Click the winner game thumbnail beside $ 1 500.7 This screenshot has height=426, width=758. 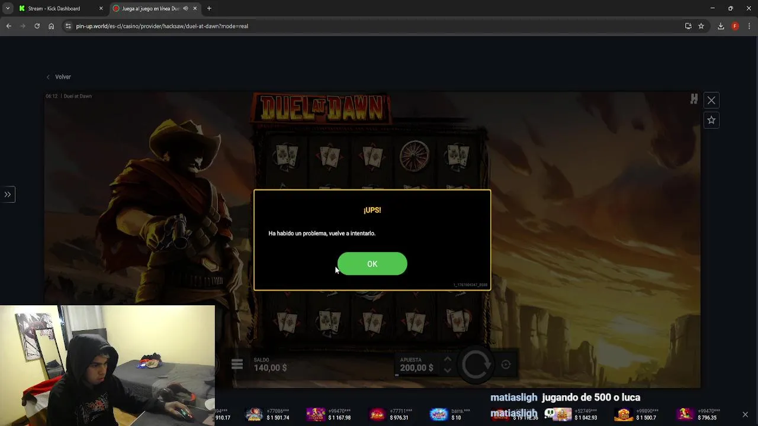(x=624, y=414)
